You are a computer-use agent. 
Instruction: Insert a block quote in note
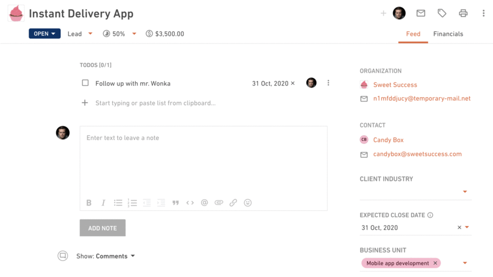coord(176,203)
